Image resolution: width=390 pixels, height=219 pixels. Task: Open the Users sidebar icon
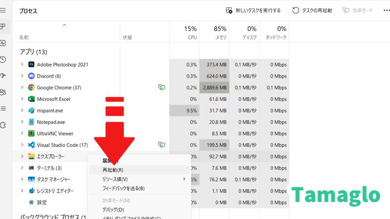[x=3, y=92]
